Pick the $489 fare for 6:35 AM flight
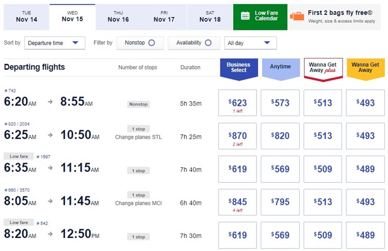388x251 pixels. (366, 168)
